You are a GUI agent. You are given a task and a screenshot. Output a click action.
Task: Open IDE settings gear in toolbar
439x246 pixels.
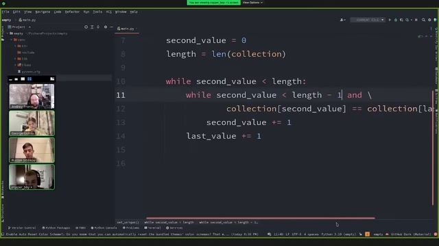point(429,20)
